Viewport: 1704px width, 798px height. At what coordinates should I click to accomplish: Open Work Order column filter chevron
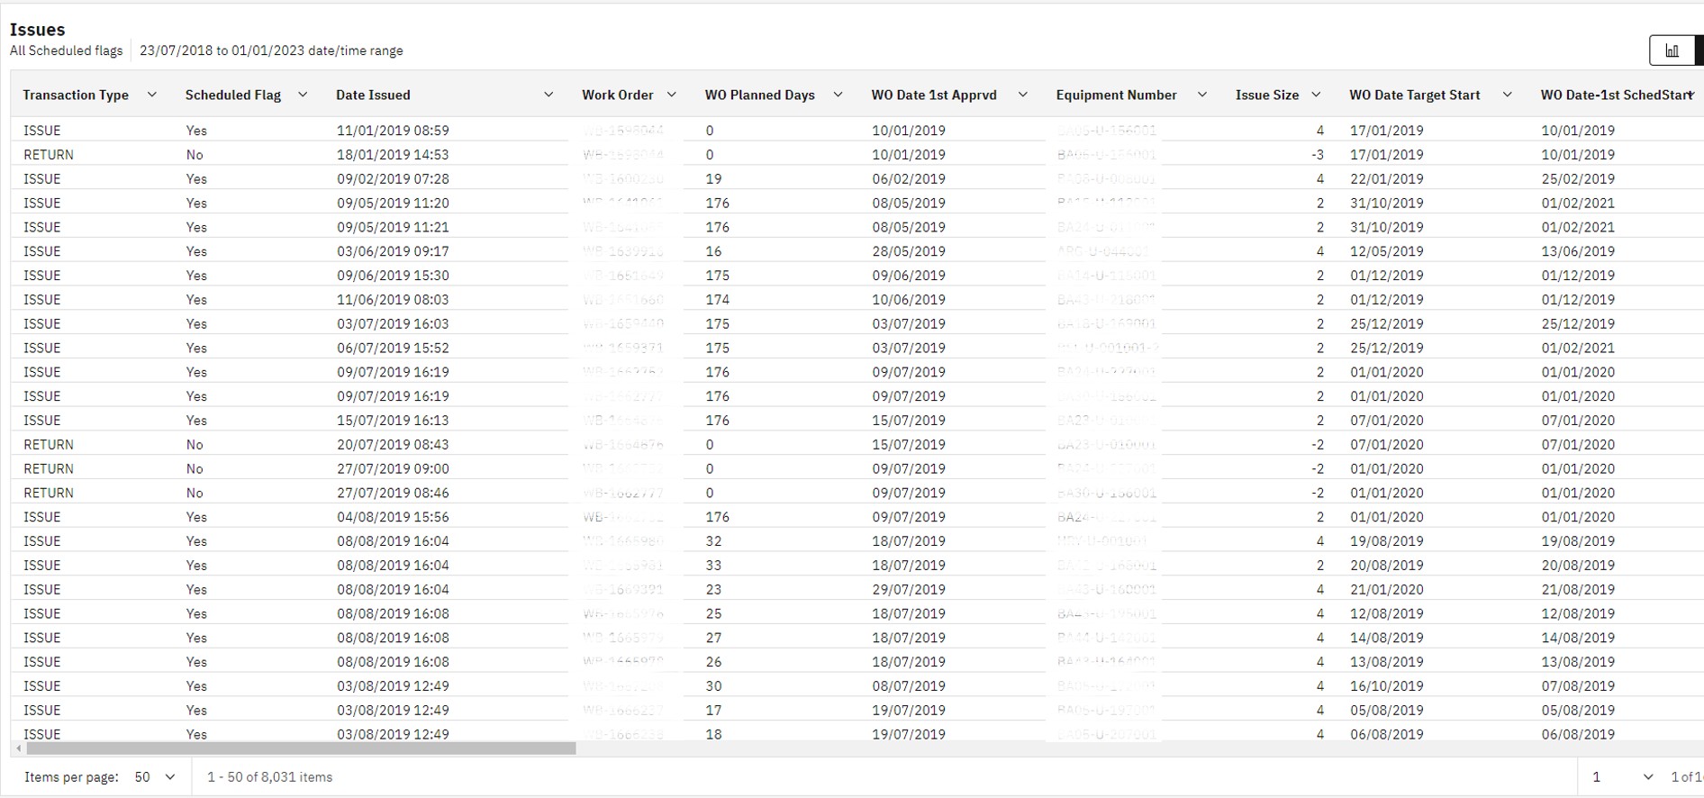(672, 95)
